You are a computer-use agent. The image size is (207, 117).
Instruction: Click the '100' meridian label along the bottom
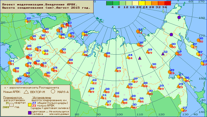[x=119, y=114]
